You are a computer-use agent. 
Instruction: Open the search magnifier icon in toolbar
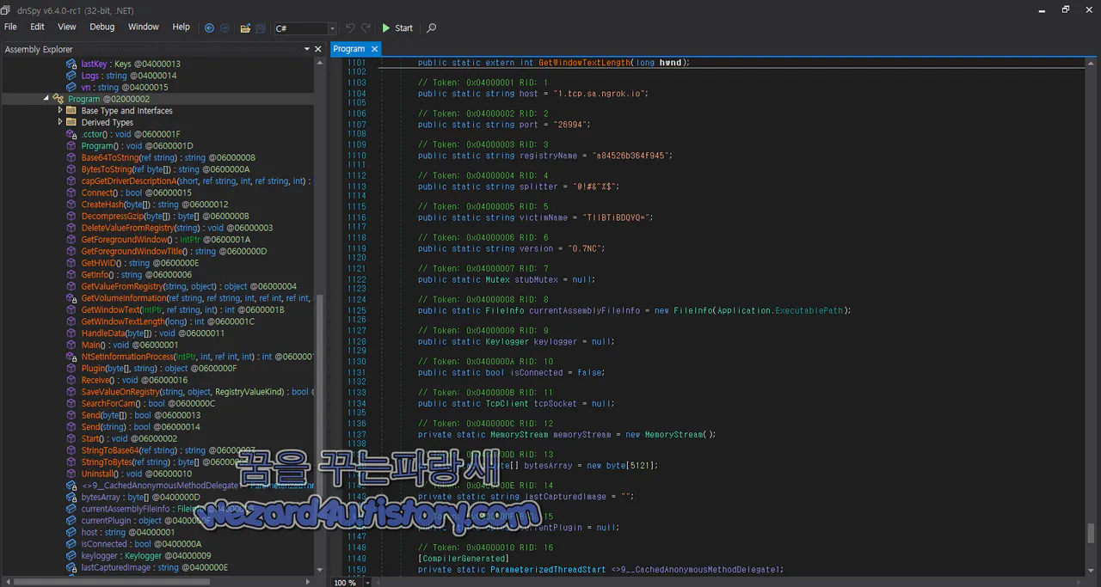tap(432, 28)
